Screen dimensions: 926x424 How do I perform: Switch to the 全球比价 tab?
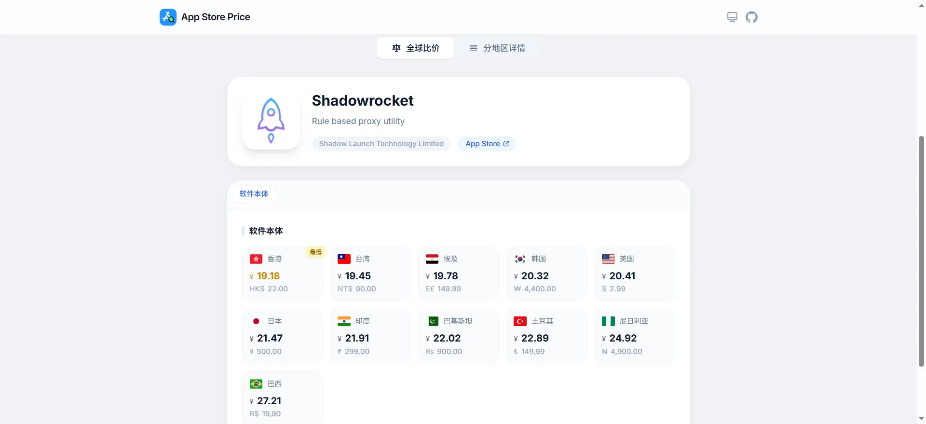pyautogui.click(x=416, y=48)
